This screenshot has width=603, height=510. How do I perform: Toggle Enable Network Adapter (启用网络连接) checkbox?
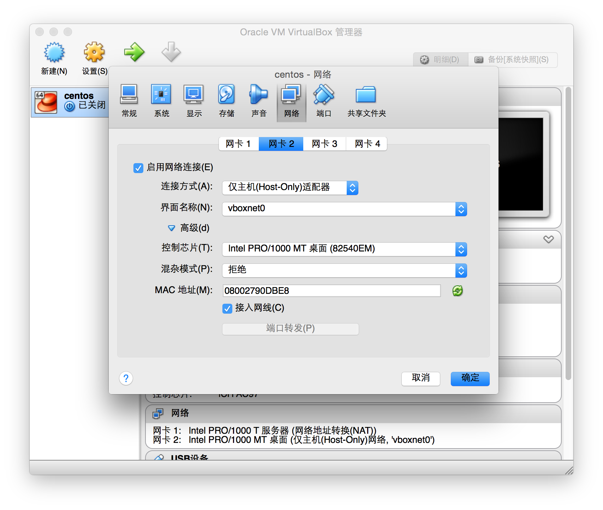click(x=138, y=168)
